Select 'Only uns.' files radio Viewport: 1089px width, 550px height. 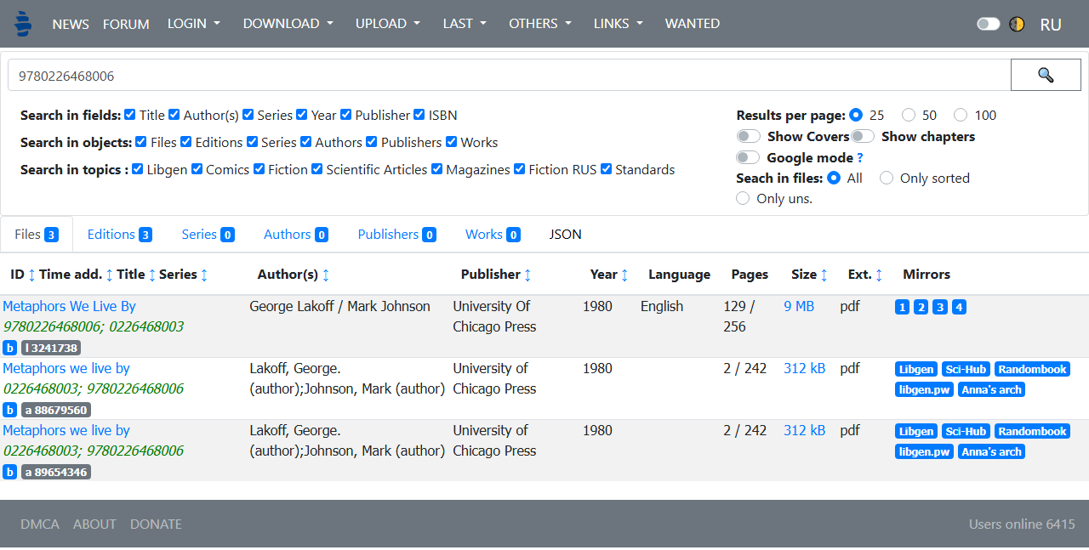pos(743,198)
